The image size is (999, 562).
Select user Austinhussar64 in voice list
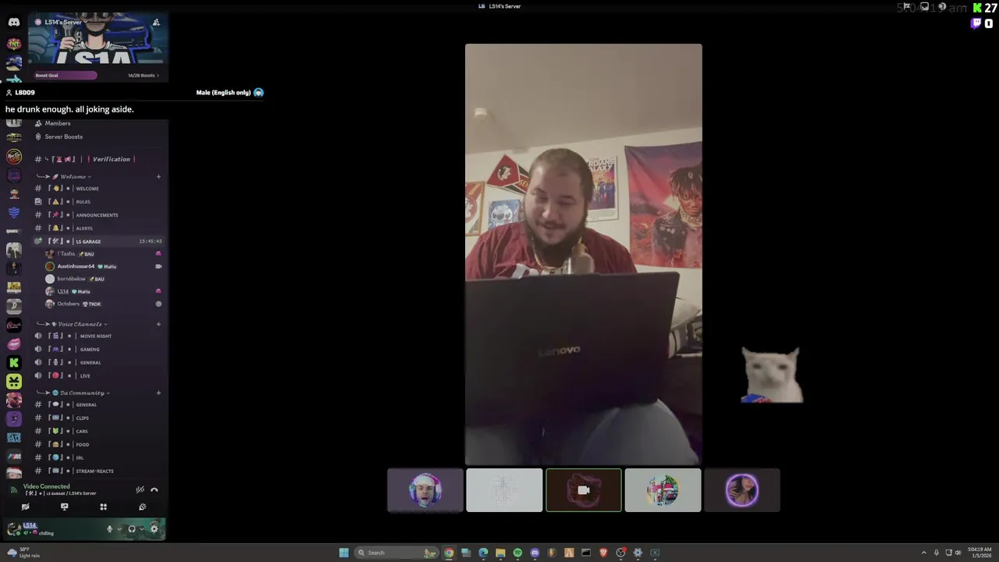click(x=103, y=266)
